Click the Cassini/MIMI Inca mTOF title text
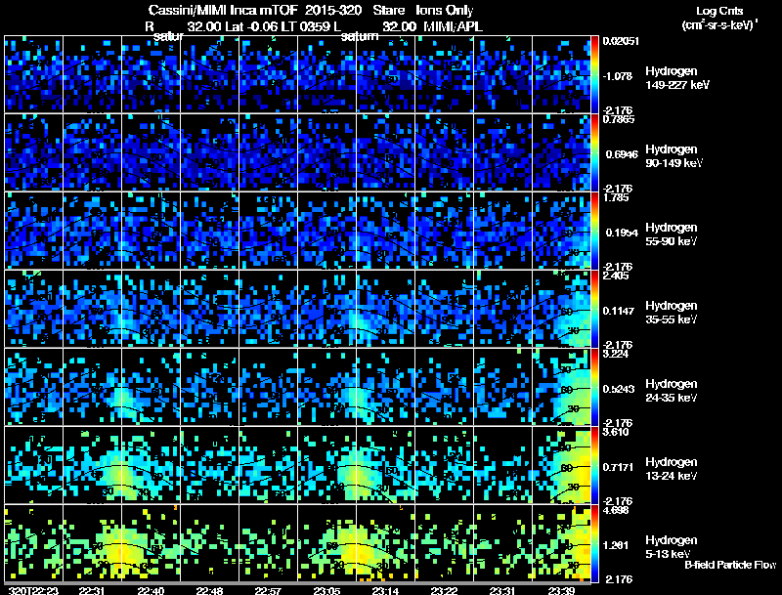 pos(223,11)
